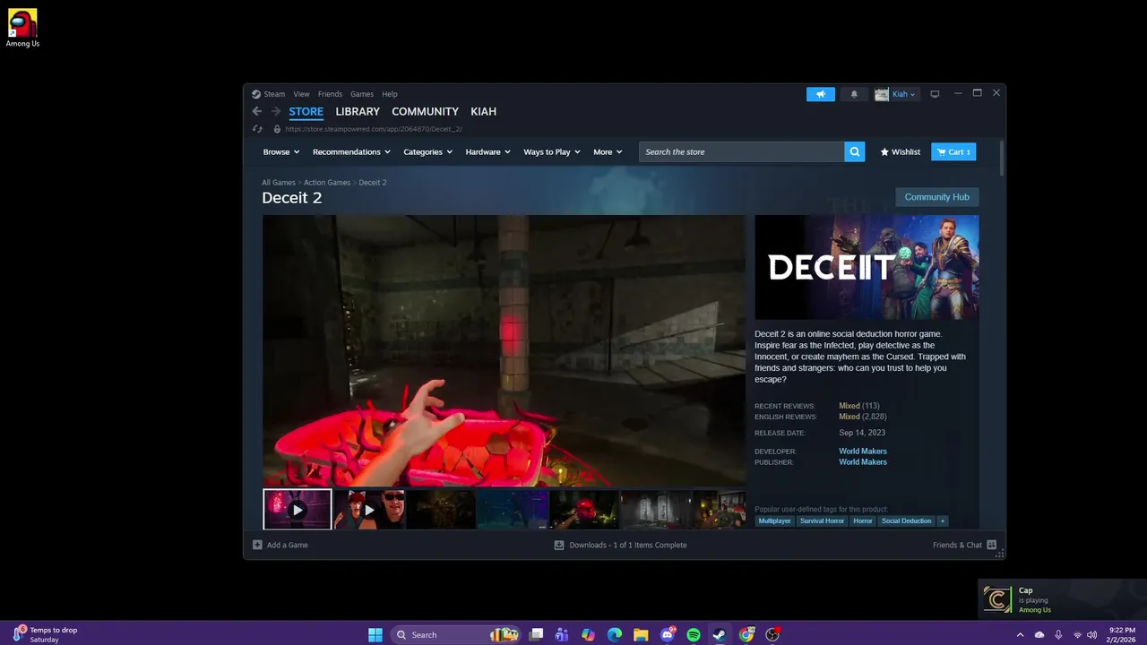Open the Games menu

point(362,94)
